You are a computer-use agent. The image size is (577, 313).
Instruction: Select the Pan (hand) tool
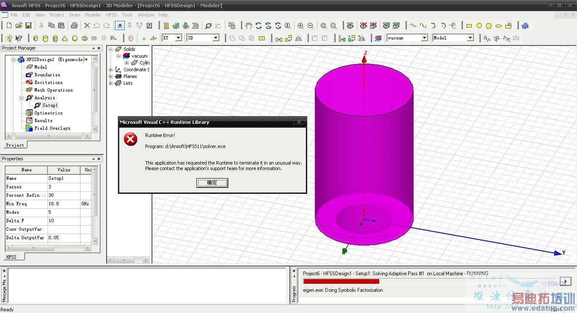click(249, 26)
